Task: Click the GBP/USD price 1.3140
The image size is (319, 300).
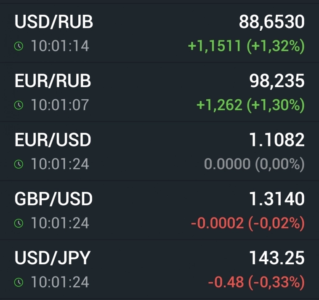Action: coord(277,199)
